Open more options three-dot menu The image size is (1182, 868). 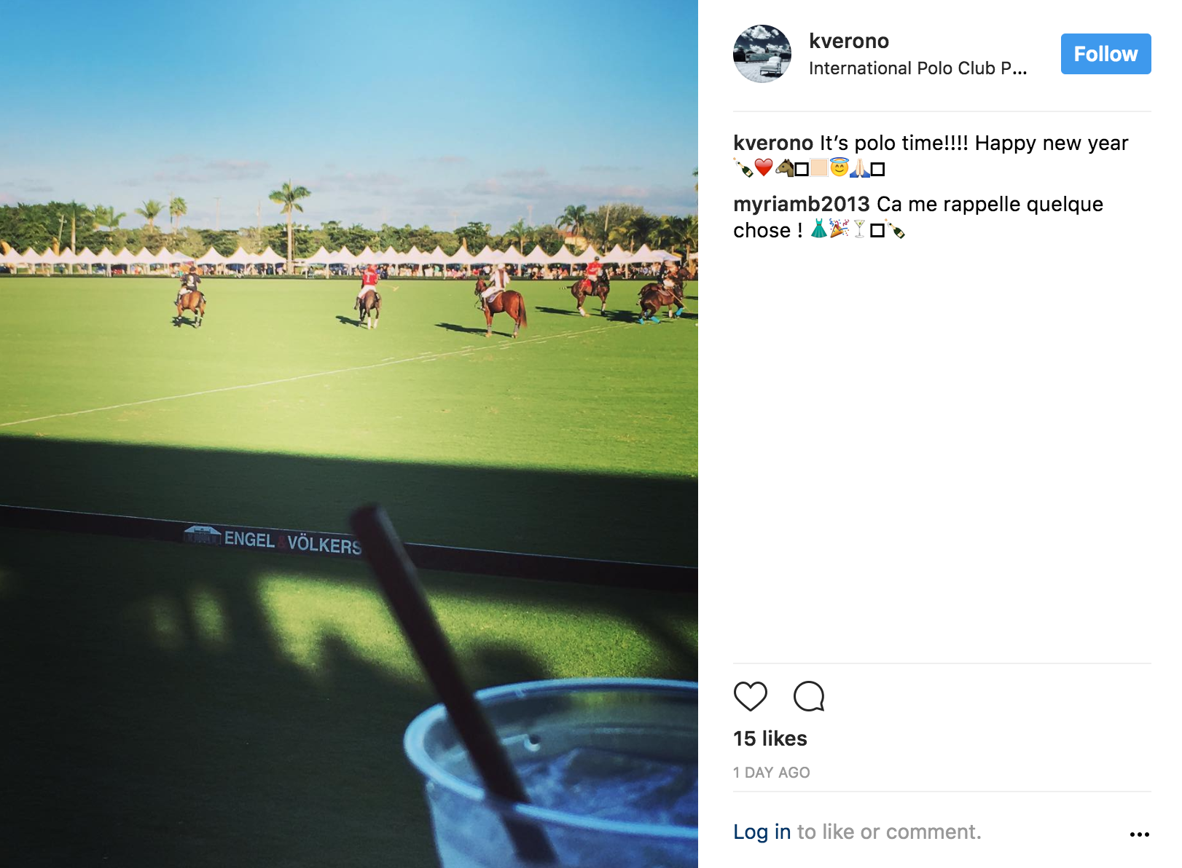(1139, 835)
